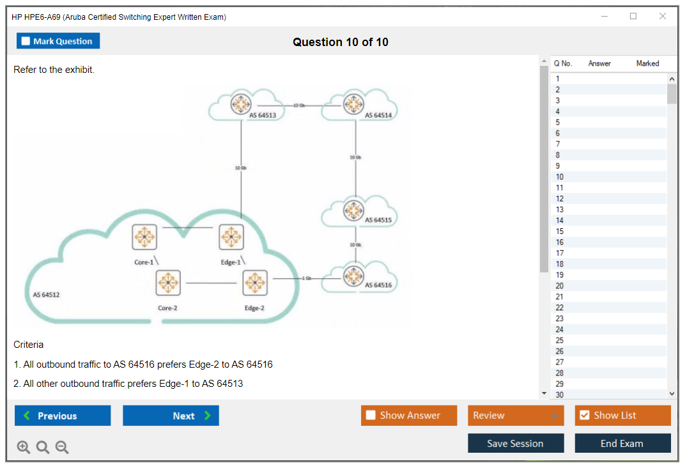Click the Save Session button
Screen dimensions: 687x470
coord(516,443)
